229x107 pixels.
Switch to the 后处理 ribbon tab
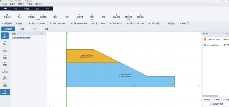(x=27, y=9)
